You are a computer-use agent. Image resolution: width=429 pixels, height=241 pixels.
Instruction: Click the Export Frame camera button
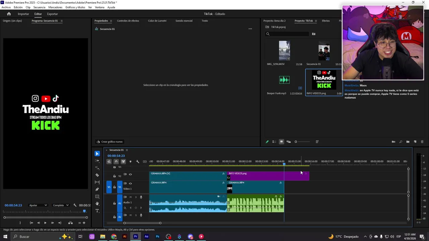[x=70, y=223]
